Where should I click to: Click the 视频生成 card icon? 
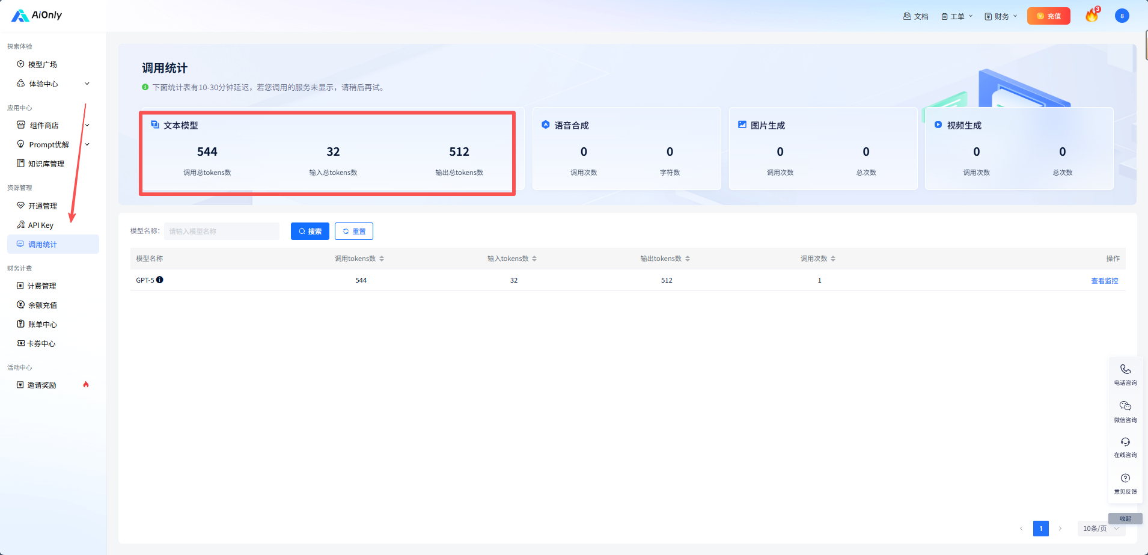click(x=938, y=124)
